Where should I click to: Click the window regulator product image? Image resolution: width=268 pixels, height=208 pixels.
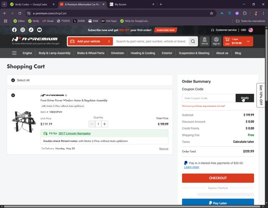23,122
